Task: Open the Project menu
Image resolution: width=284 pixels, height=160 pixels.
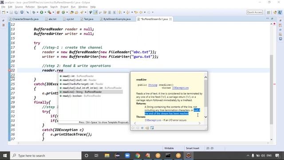Action: [64, 7]
